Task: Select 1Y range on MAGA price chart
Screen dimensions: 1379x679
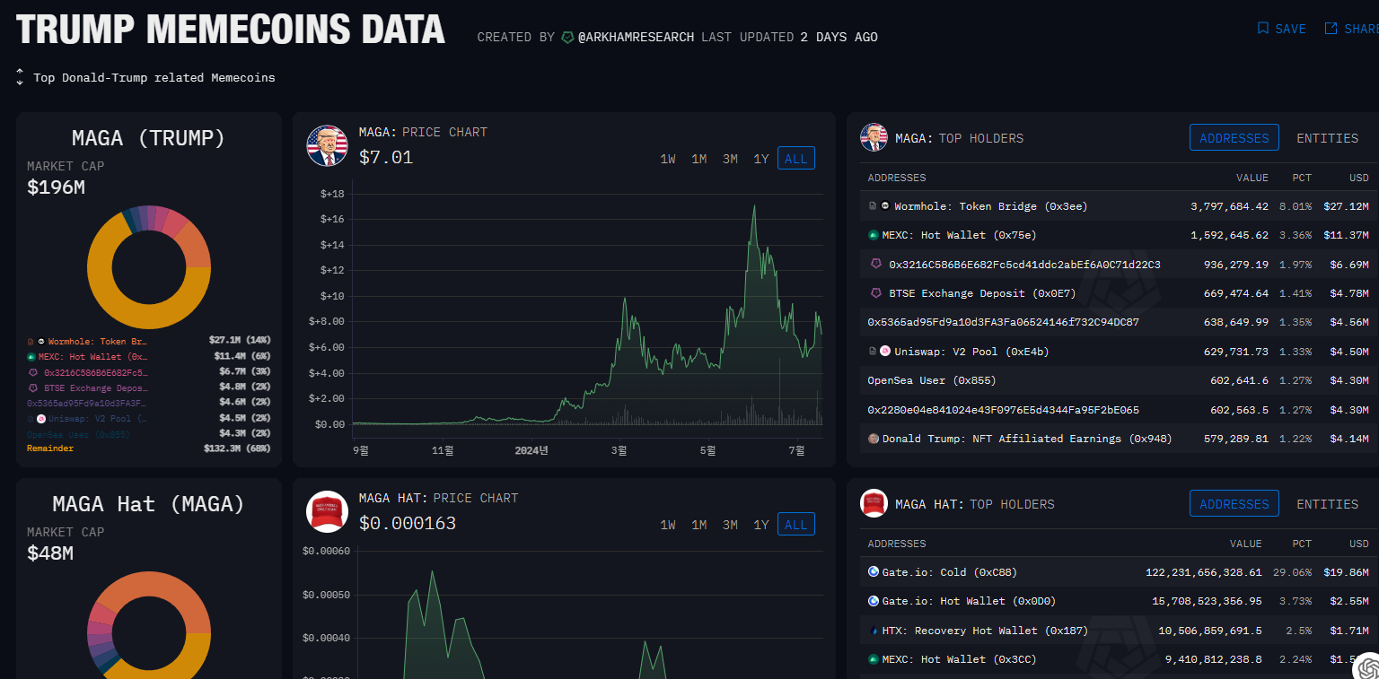Action: 761,159
